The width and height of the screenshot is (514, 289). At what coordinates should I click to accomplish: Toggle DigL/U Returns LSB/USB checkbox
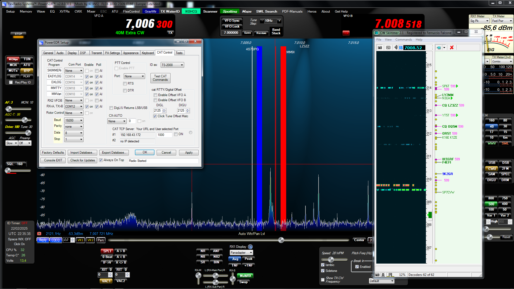pyautogui.click(x=111, y=108)
